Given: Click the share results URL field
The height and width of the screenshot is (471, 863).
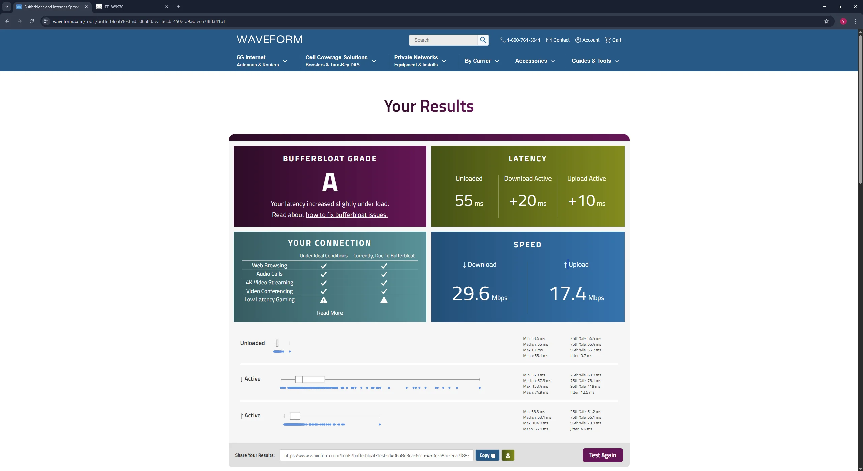Looking at the screenshot, I should pyautogui.click(x=376, y=455).
